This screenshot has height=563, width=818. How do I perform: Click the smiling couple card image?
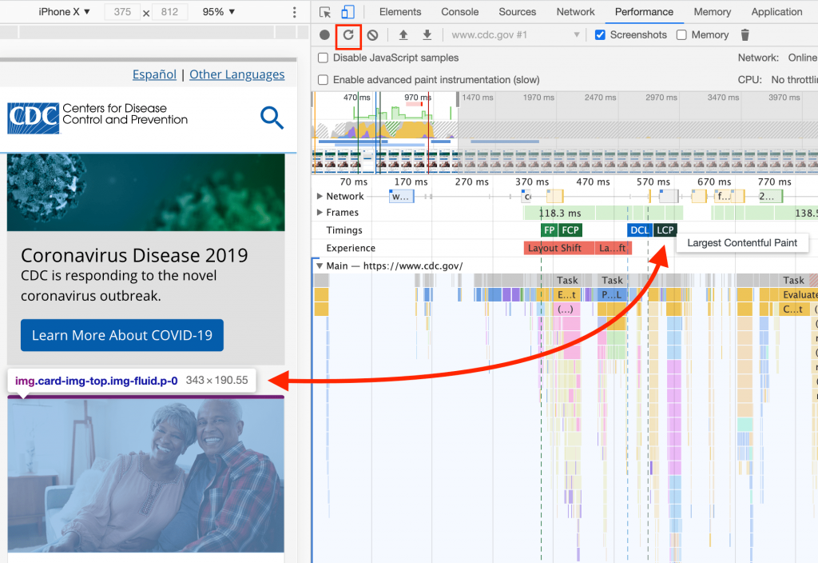pos(146,474)
